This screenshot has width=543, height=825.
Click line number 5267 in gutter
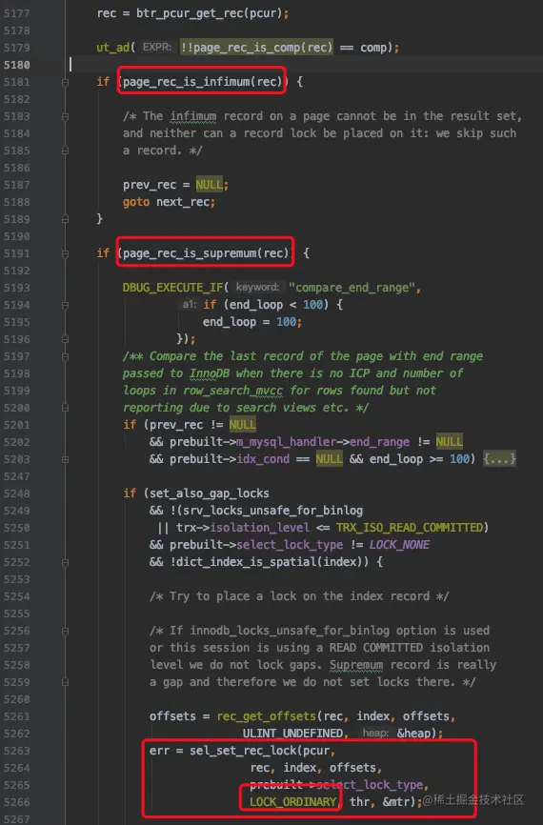click(x=16, y=819)
